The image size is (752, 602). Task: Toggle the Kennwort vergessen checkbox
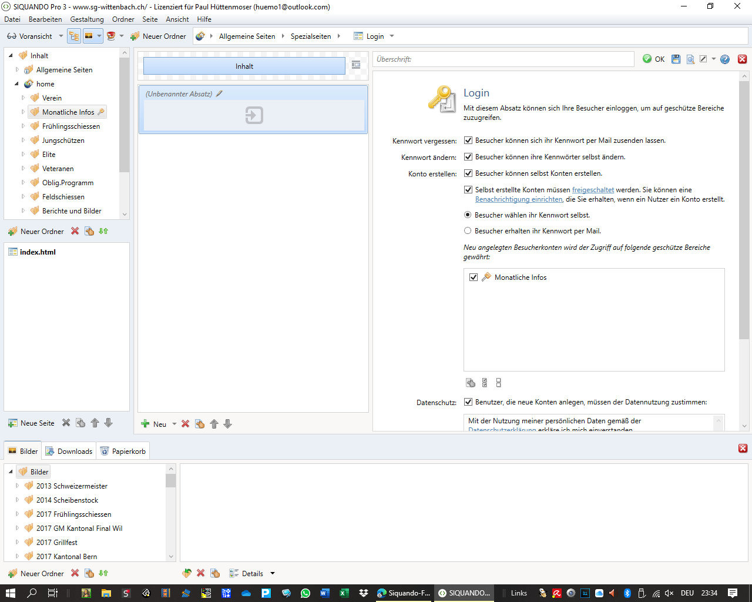(x=468, y=141)
